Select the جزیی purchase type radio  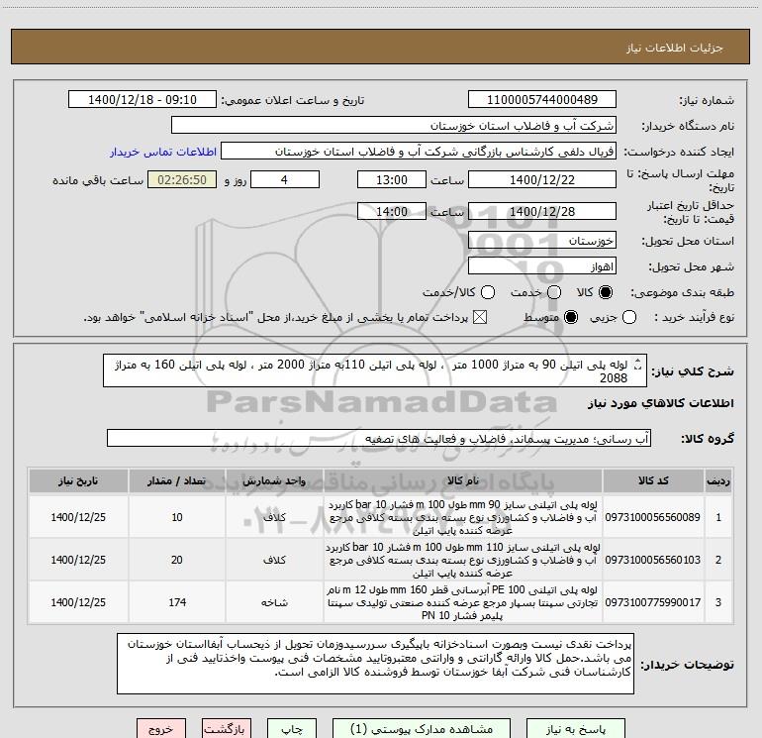click(x=629, y=318)
